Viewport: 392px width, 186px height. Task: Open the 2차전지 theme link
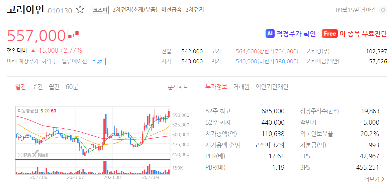pyautogui.click(x=195, y=10)
